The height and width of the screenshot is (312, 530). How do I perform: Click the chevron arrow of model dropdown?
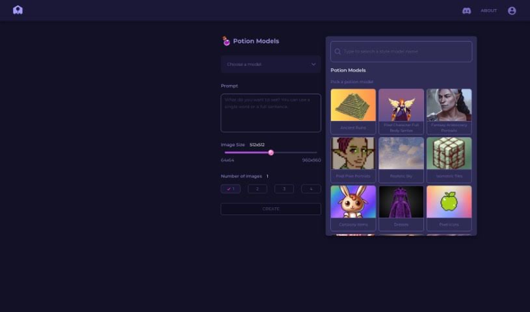point(313,64)
